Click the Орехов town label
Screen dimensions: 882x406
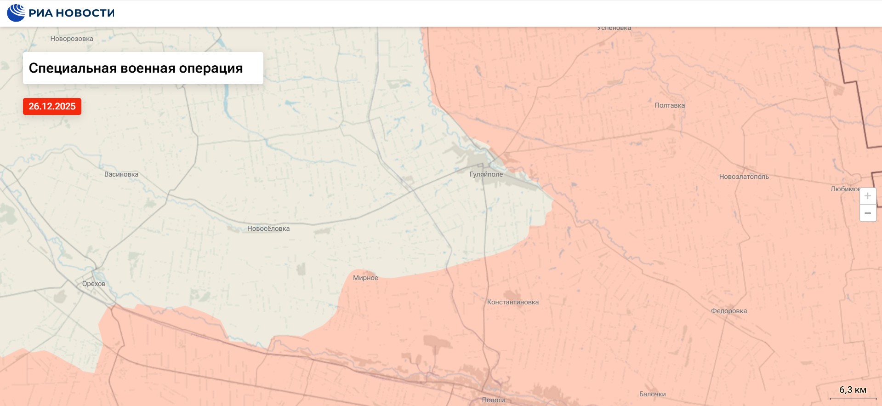94,284
